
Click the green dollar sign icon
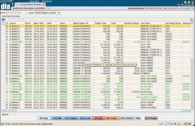click(x=175, y=124)
